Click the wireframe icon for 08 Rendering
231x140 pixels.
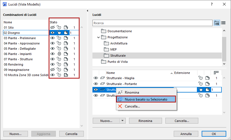pos(66,64)
